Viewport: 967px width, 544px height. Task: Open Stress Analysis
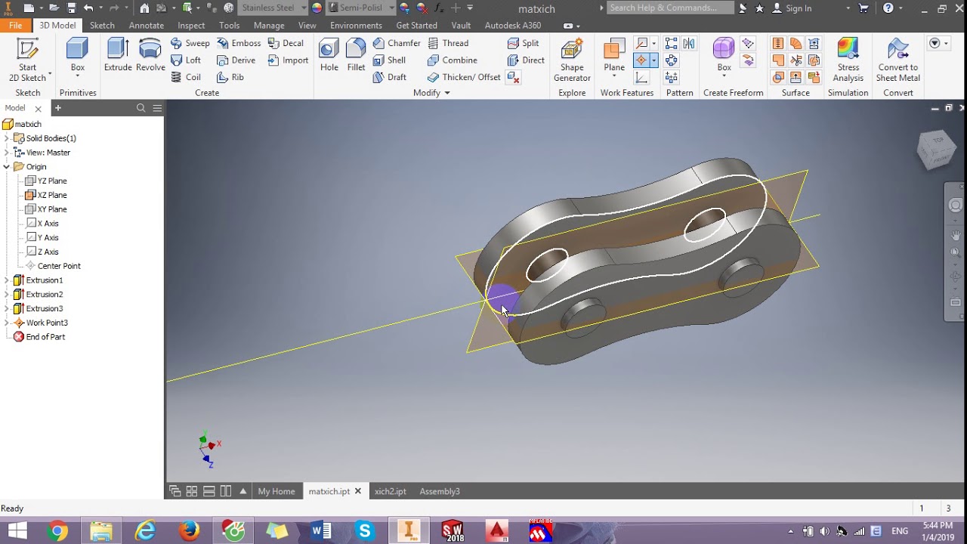click(x=848, y=60)
